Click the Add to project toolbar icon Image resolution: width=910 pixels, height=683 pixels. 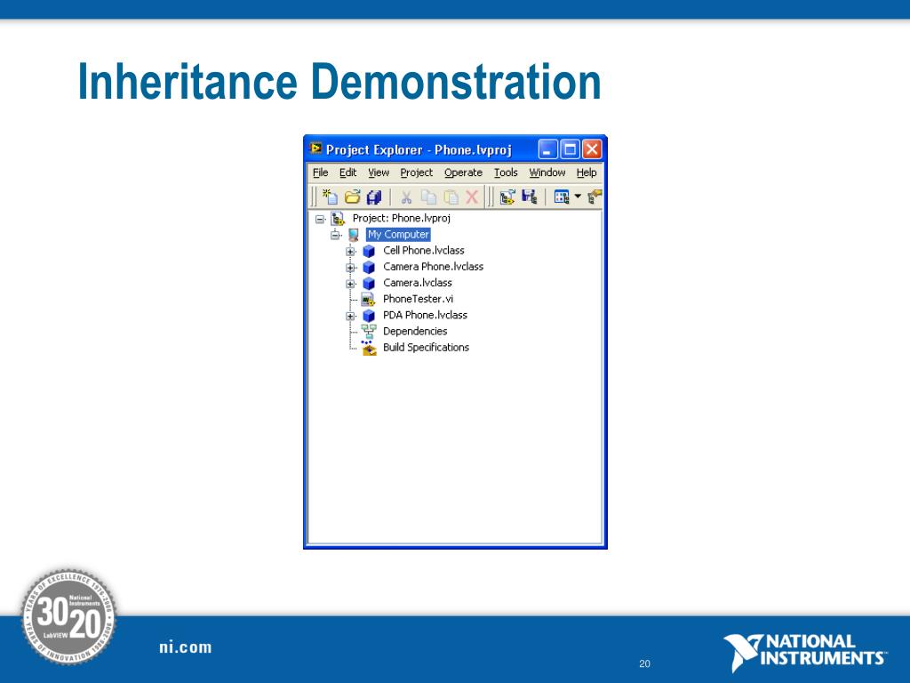tap(507, 197)
